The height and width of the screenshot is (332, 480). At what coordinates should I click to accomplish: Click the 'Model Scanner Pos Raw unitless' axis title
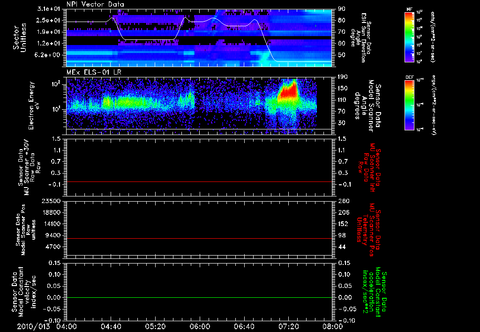(x=27, y=230)
